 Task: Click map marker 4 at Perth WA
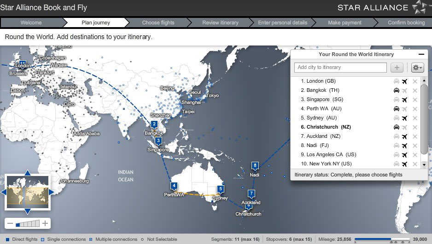coord(174,186)
